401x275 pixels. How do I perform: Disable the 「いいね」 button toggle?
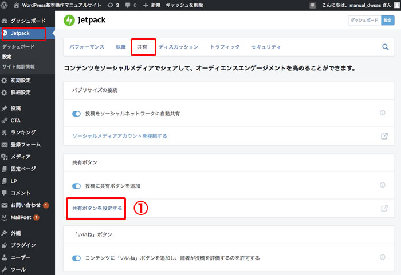(77, 258)
